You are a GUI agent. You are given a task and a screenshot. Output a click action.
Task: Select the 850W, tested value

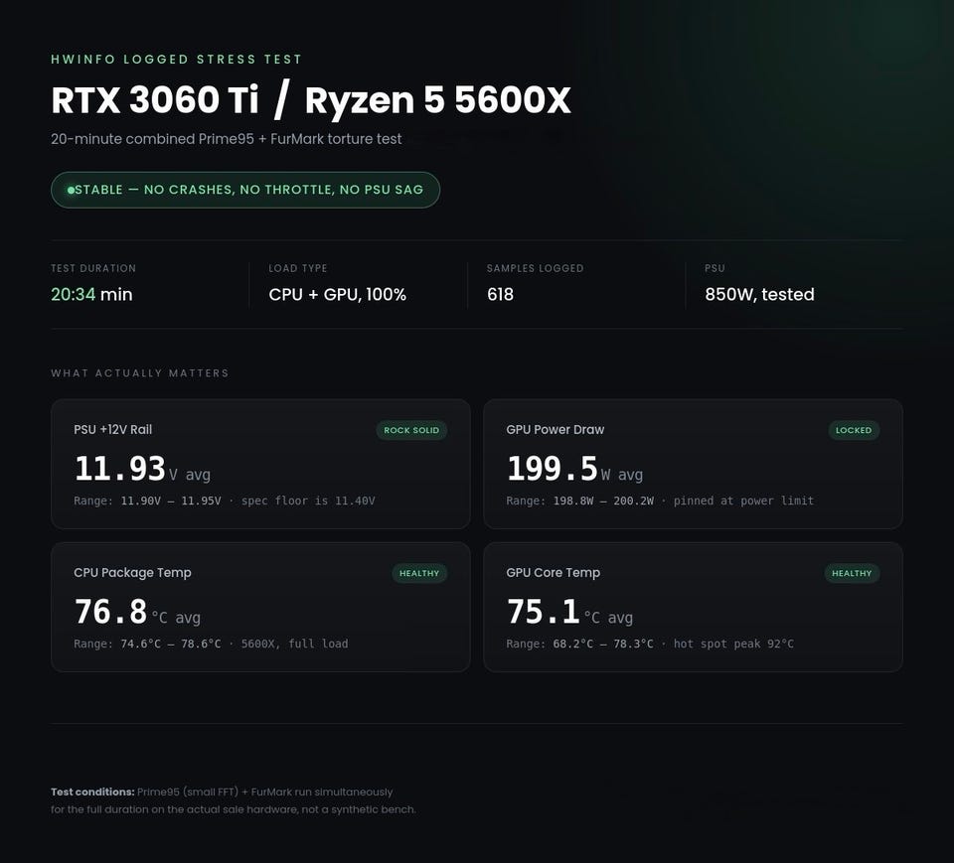coord(759,294)
